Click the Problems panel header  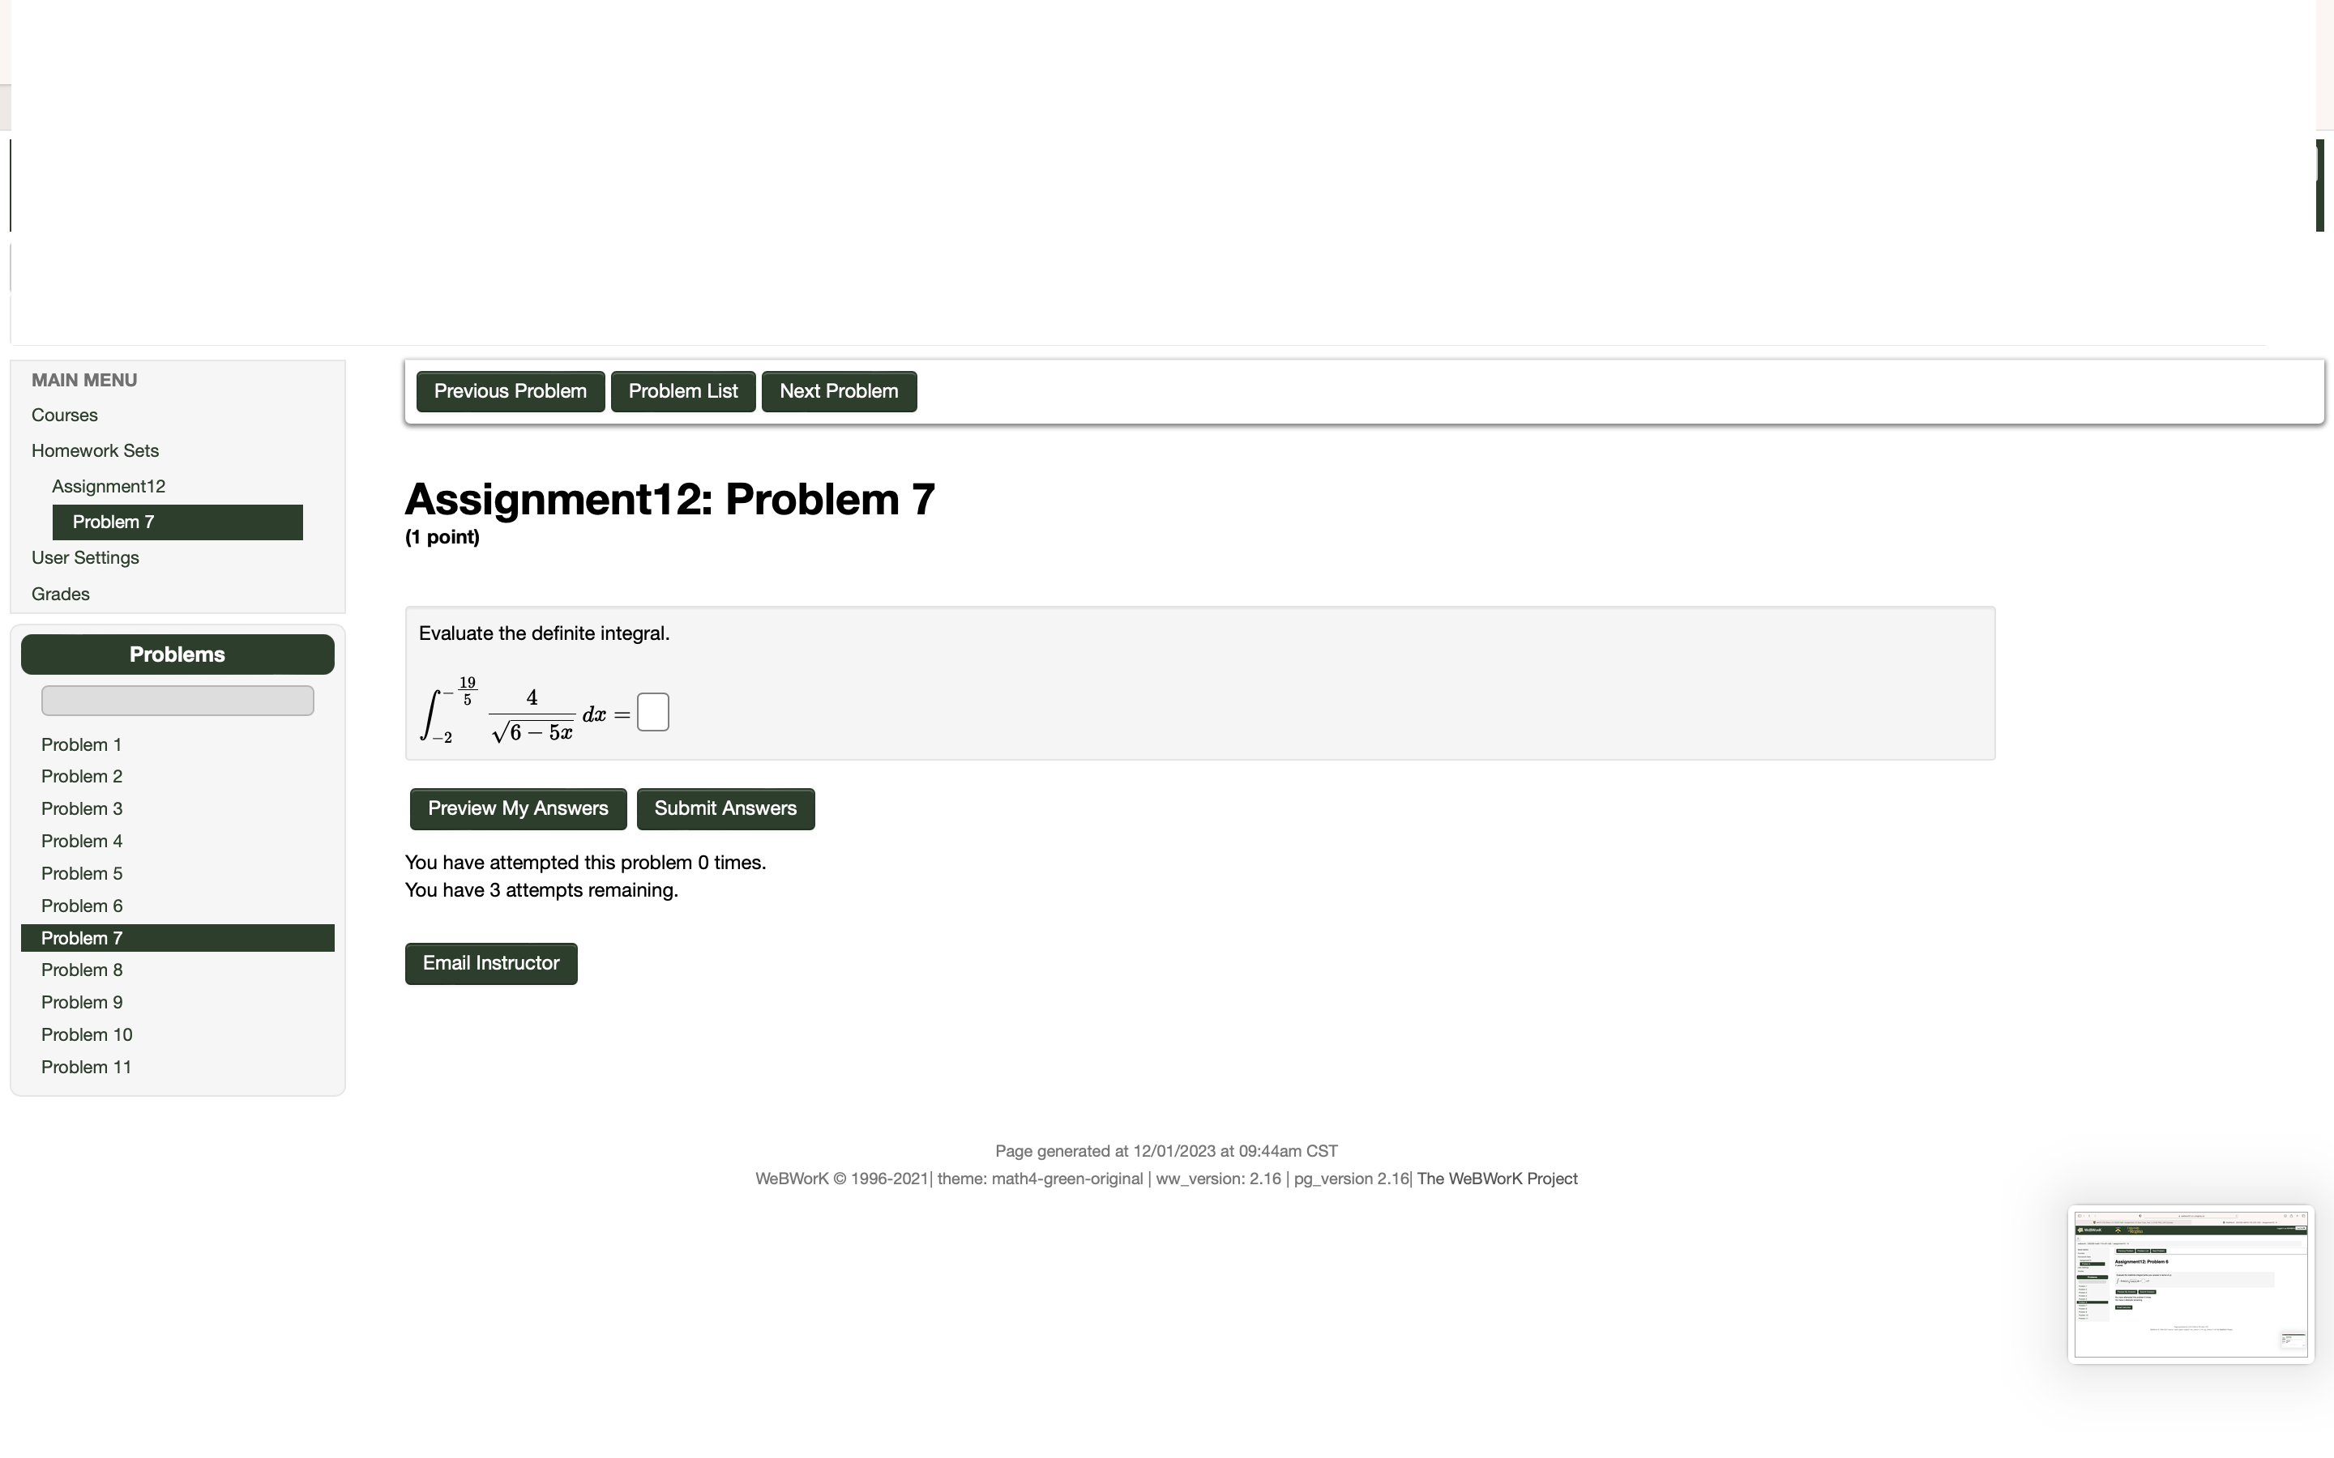177,654
